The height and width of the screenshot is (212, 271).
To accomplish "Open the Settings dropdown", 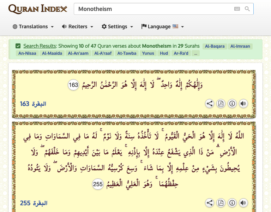I will [x=117, y=26].
